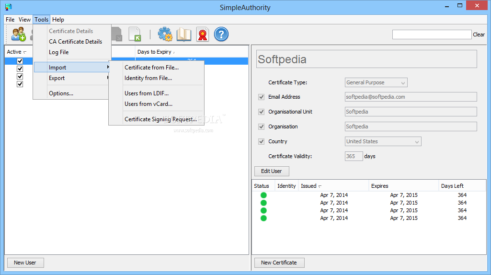Open the Help menu

(x=58, y=20)
